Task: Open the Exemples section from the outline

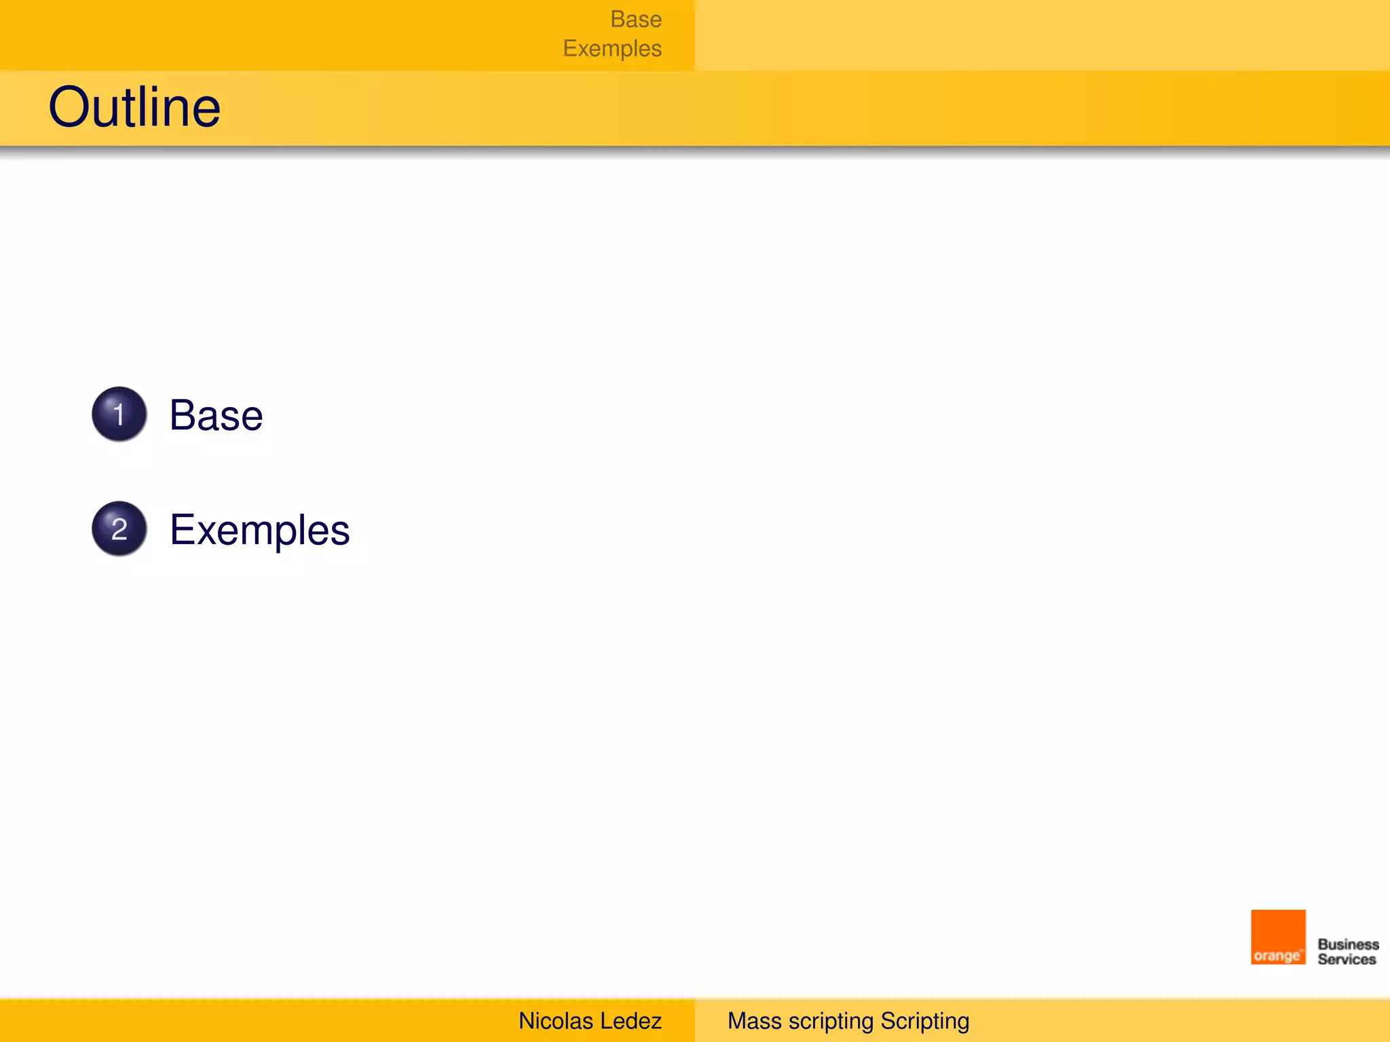Action: click(x=259, y=530)
